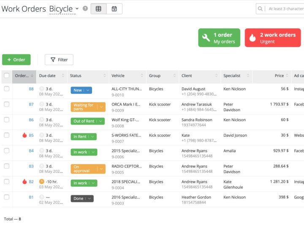Screen dimensions: 304x228
Task: Switch to table view icon
Action: pos(98,9)
